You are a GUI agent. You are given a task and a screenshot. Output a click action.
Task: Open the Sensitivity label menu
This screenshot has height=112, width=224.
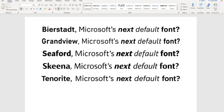pos(200,6)
